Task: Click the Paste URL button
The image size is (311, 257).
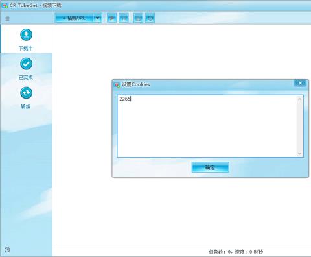Action: coord(74,18)
